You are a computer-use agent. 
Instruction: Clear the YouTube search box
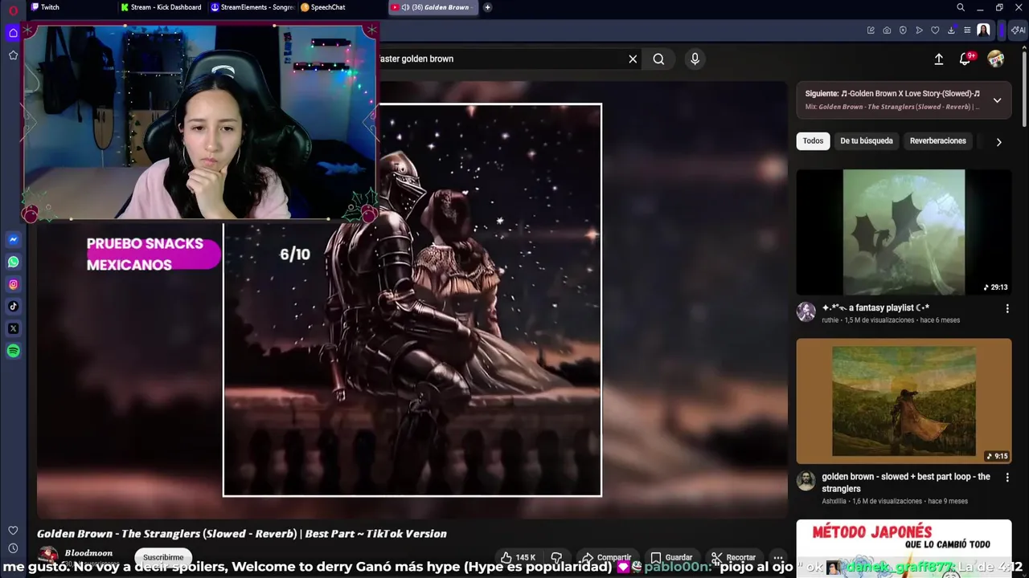click(x=633, y=59)
